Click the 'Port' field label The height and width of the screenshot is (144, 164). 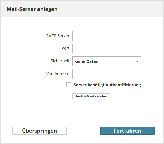point(65,48)
